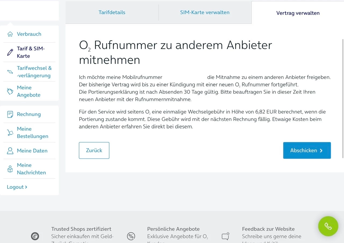344x243 pixels.
Task: Click the Trusted Shops badge icon
Action: click(35, 236)
